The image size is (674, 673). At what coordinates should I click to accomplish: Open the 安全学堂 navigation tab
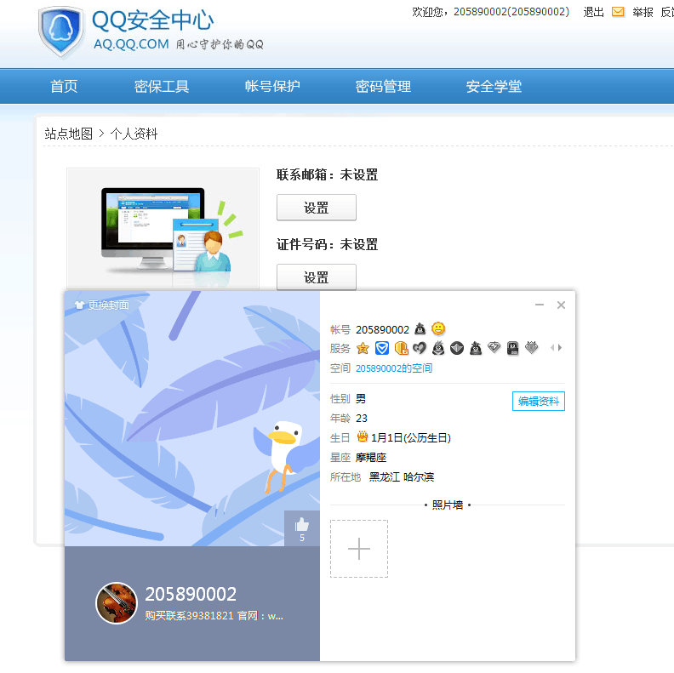click(x=494, y=87)
